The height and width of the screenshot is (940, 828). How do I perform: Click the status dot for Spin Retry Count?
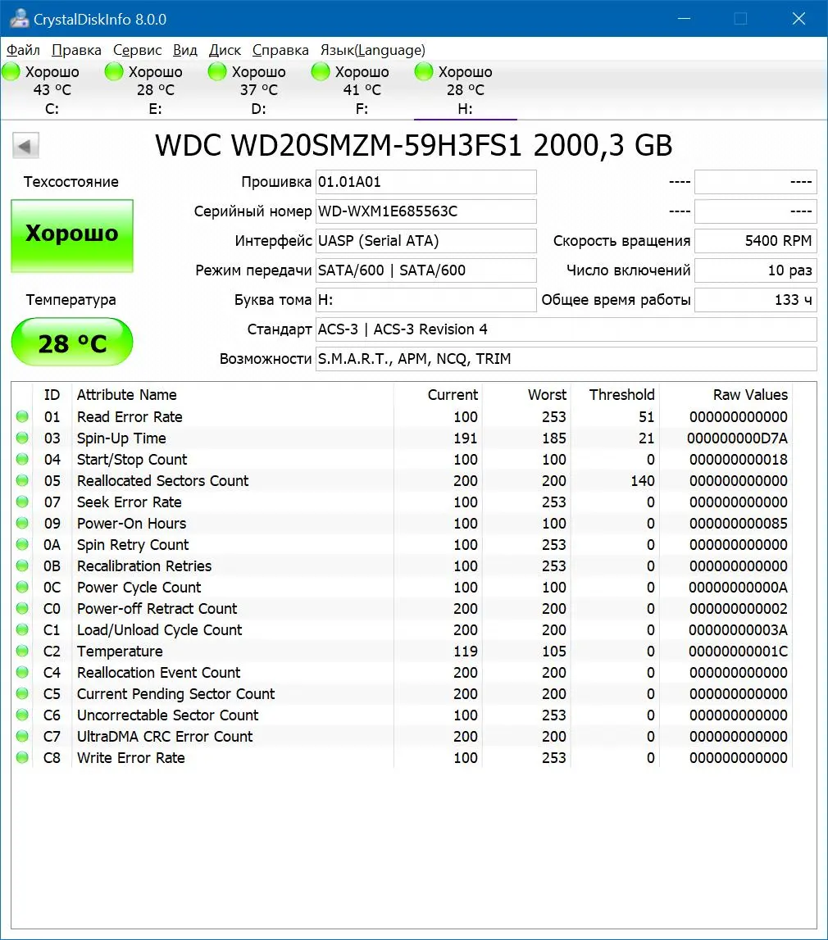tap(22, 544)
